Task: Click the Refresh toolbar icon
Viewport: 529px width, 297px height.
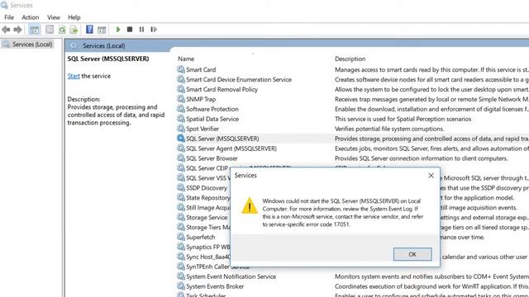Action: (x=62, y=30)
